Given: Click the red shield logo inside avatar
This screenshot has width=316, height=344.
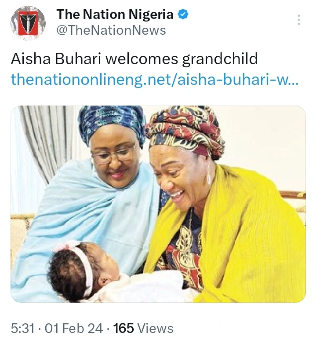Looking at the screenshot, I should click(x=28, y=23).
